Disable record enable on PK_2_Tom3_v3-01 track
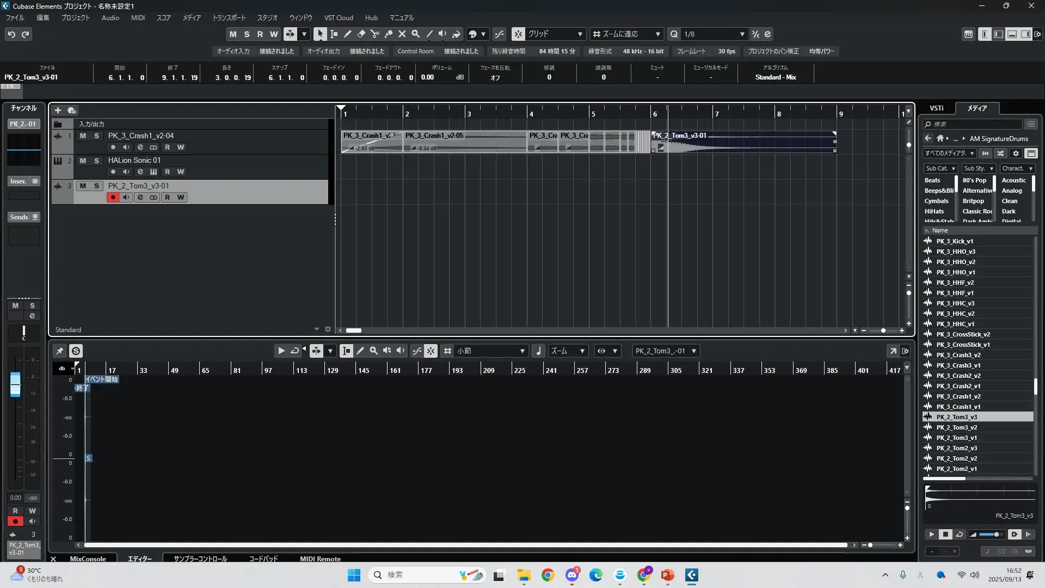This screenshot has width=1045, height=588. point(113,197)
